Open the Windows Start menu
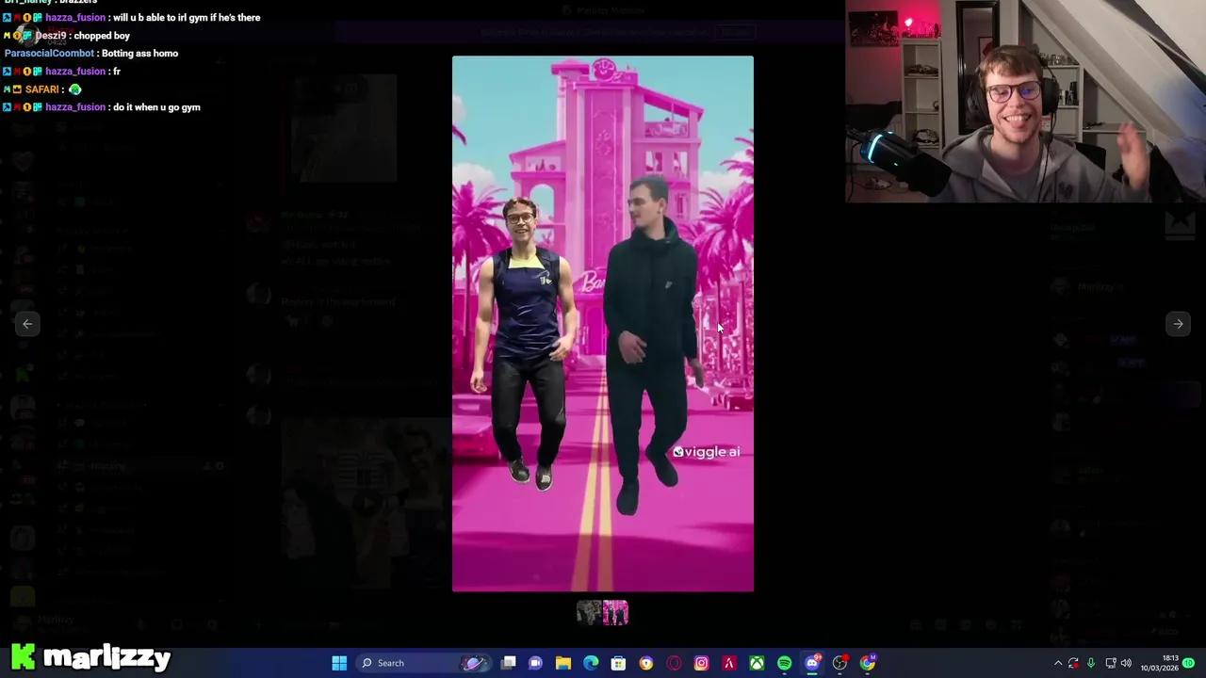The width and height of the screenshot is (1206, 678). pyautogui.click(x=339, y=663)
